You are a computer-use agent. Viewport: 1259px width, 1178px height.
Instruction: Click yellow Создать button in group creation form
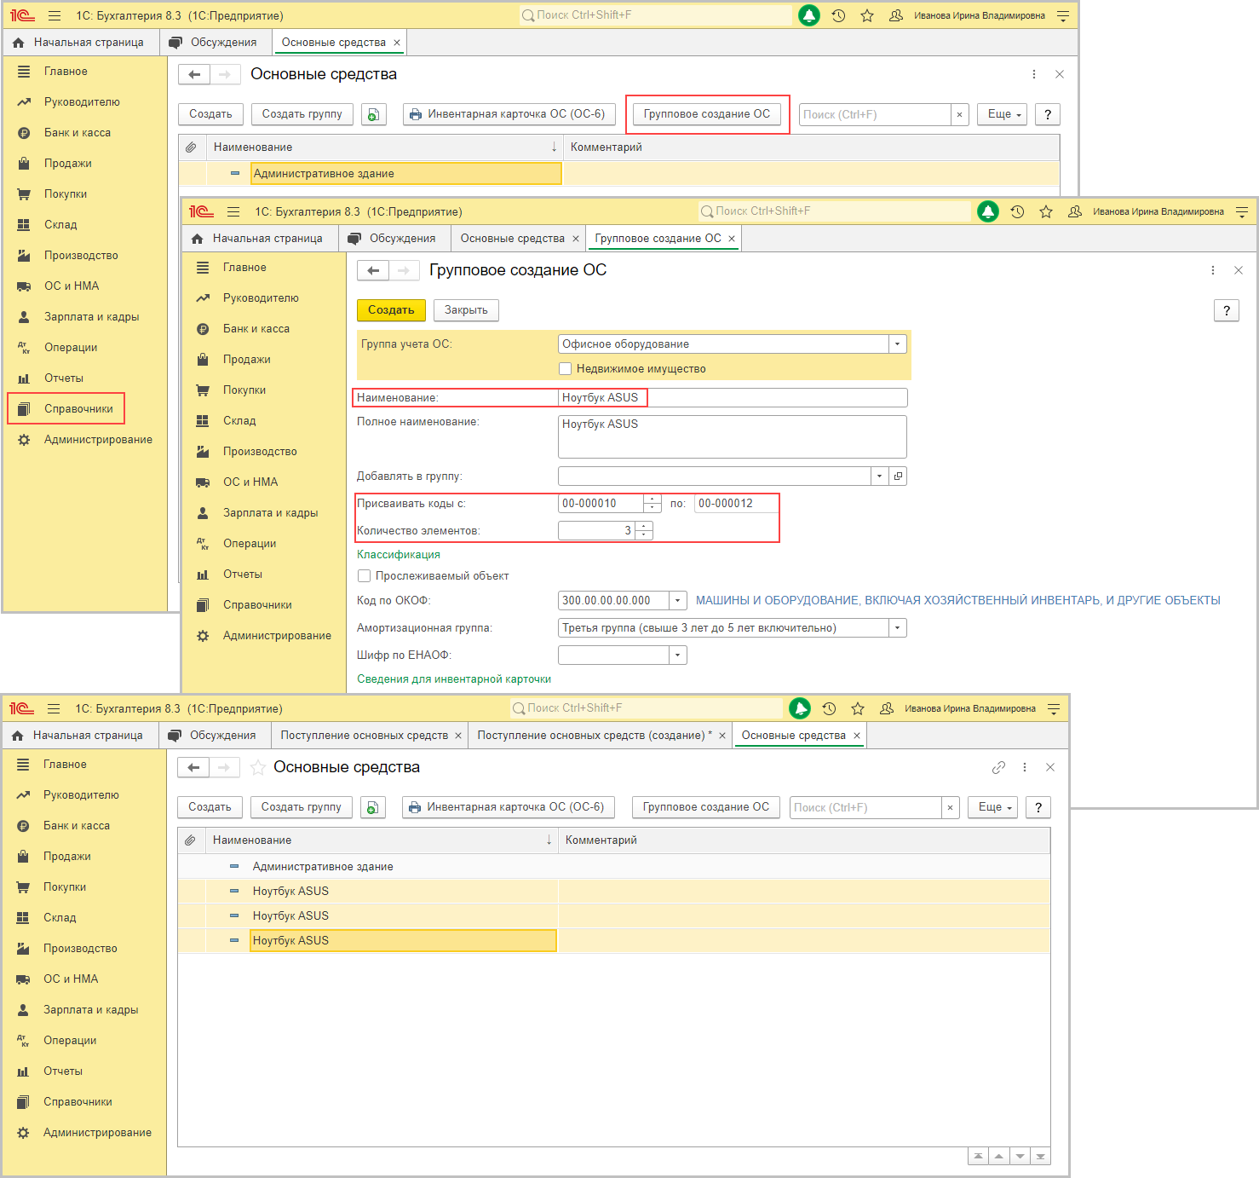[x=391, y=310]
